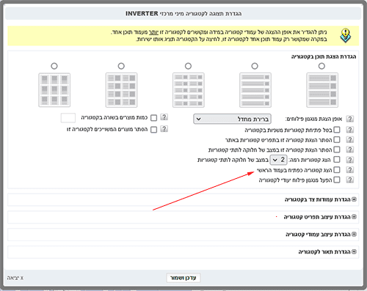Tick הסתר הצגת קטגוריה במצב חלוקה לתתי קטגוריות
The height and width of the screenshot is (291, 367).
[337, 150]
